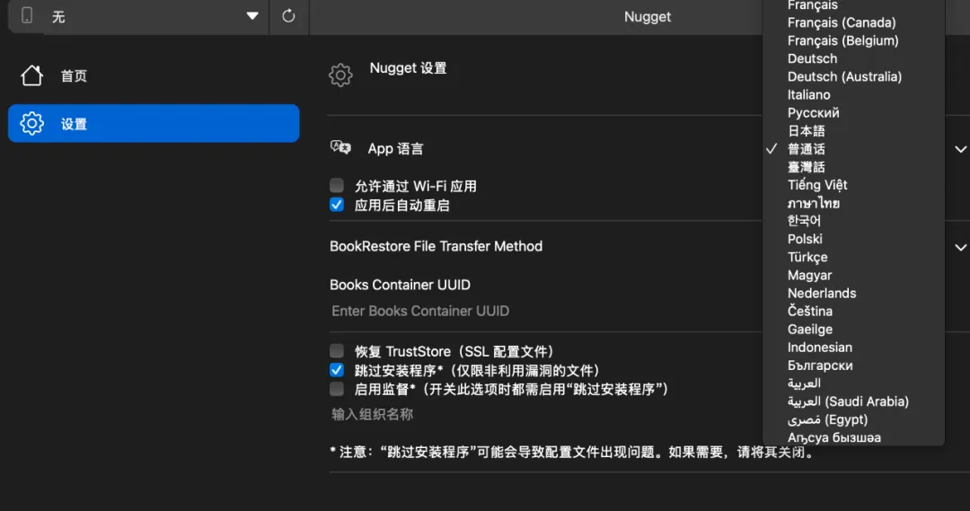Click the Nugget 设置 header gear icon
The image size is (970, 511).
click(x=340, y=75)
